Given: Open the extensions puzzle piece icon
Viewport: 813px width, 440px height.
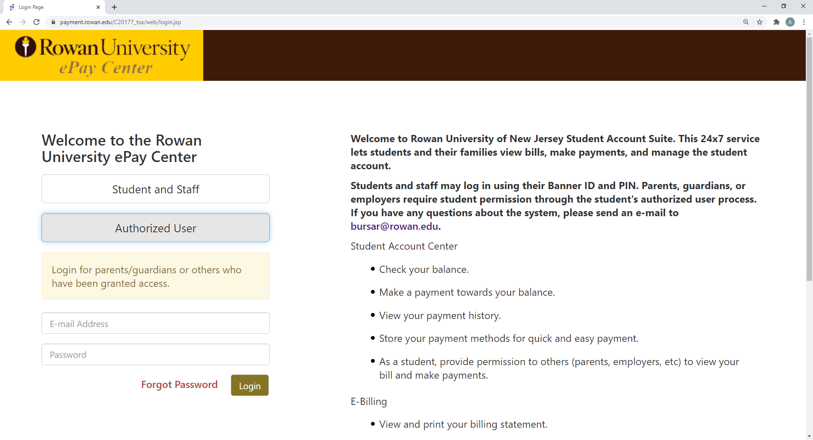Looking at the screenshot, I should click(x=776, y=22).
